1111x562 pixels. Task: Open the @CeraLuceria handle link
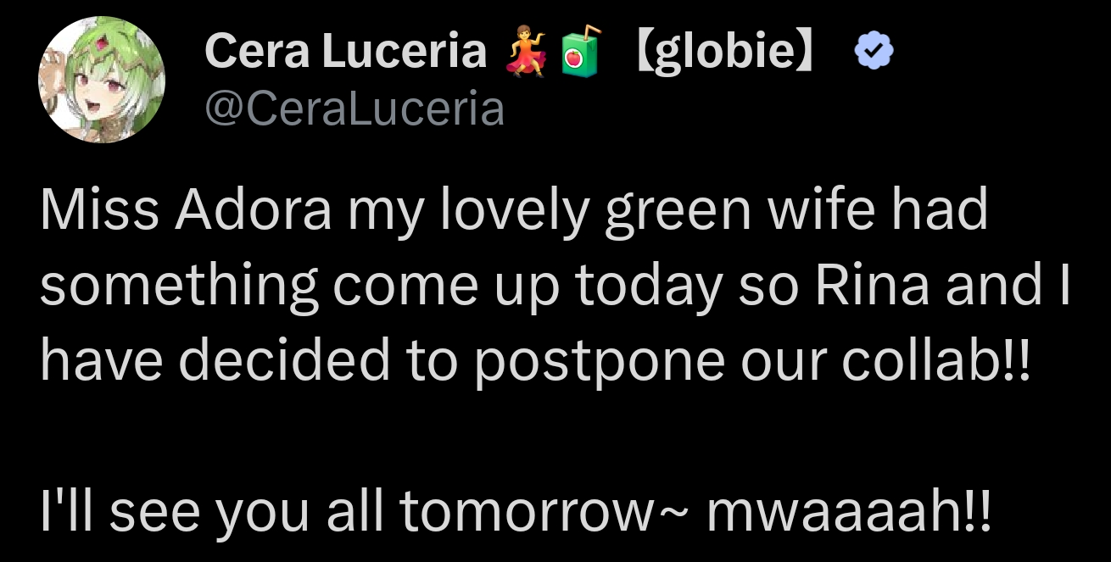(x=355, y=109)
